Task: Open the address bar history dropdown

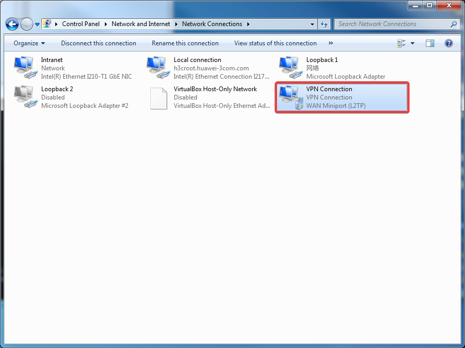Action: (312, 24)
